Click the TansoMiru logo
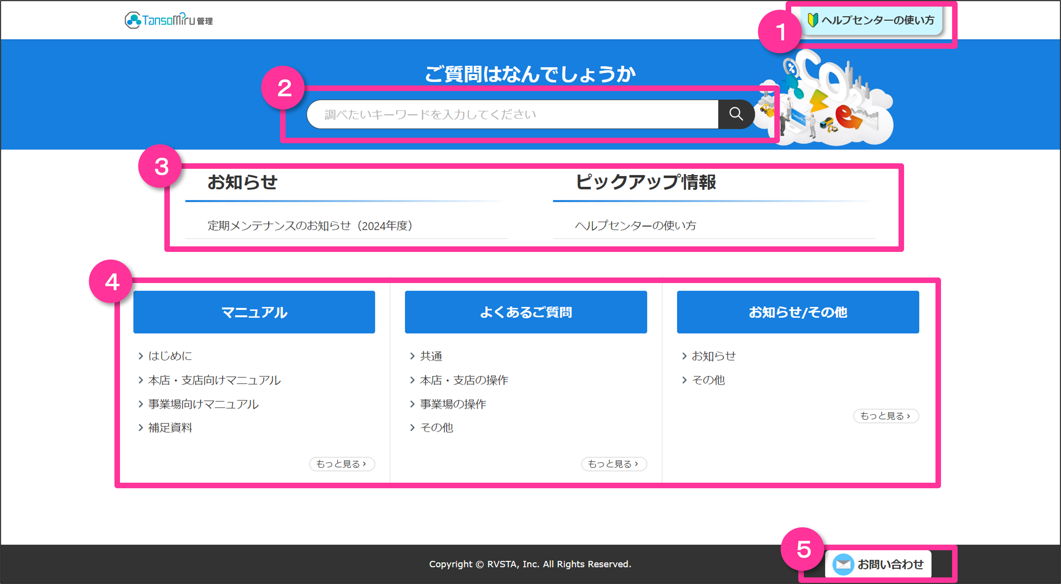Image resolution: width=1061 pixels, height=584 pixels. (x=169, y=20)
